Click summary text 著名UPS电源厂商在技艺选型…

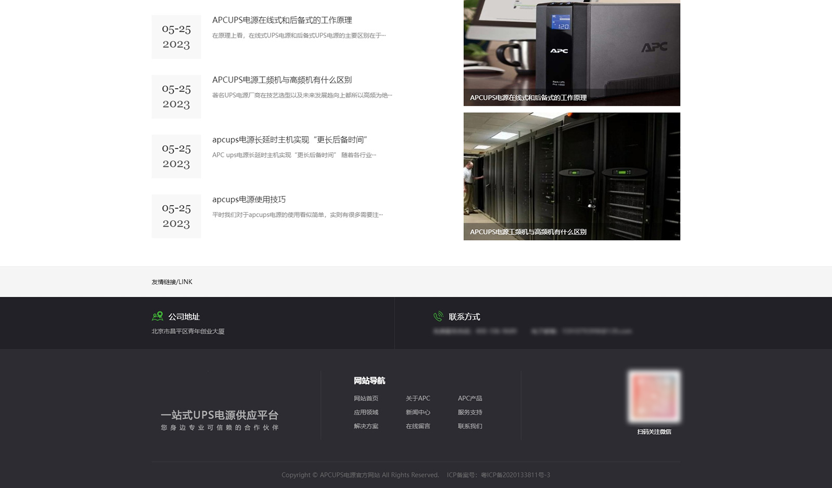pyautogui.click(x=302, y=96)
